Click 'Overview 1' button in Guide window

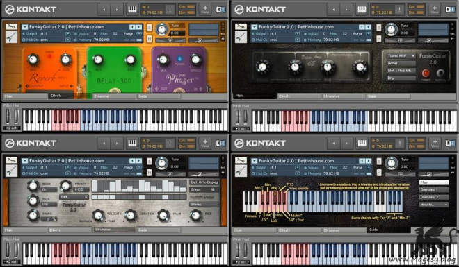(x=434, y=189)
